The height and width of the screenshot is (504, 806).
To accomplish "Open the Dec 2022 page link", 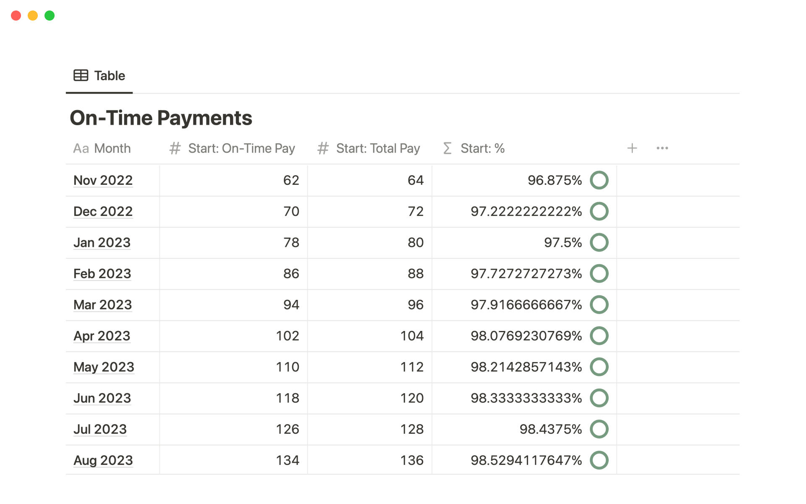I will [x=103, y=211].
